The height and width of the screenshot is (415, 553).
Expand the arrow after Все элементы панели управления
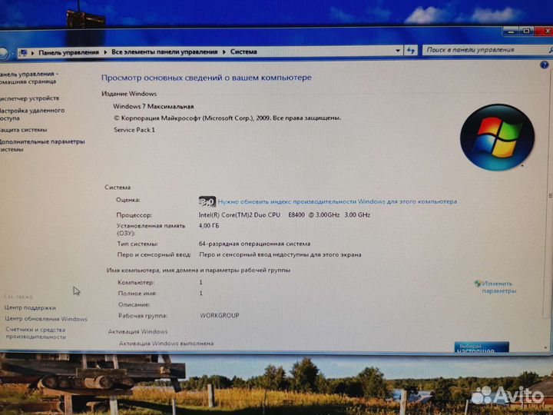click(x=224, y=52)
